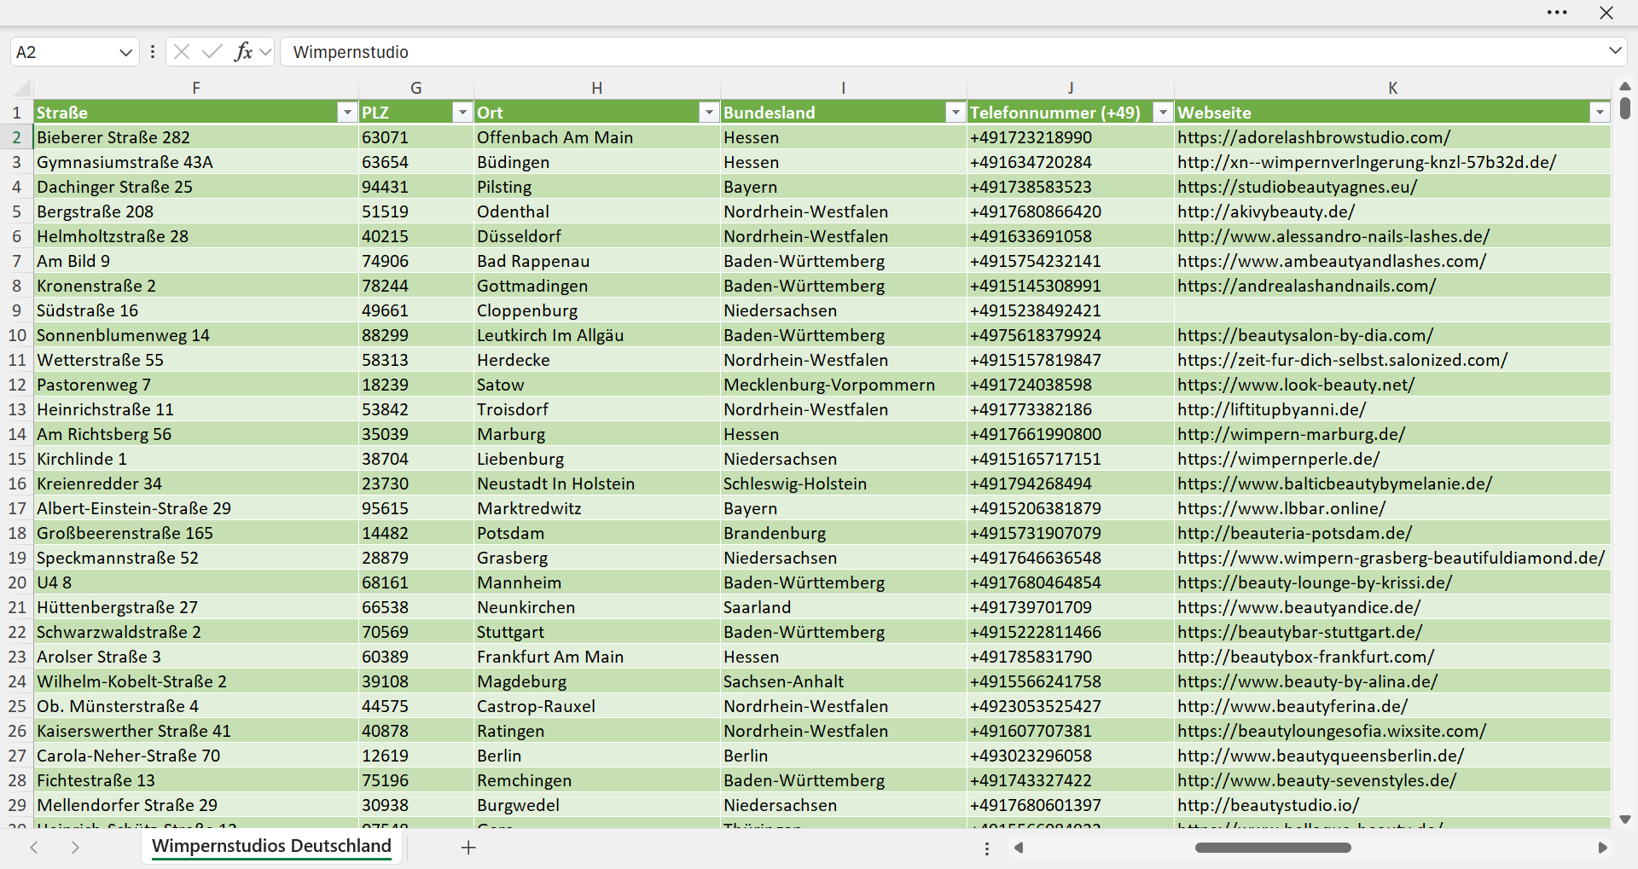1638x869 pixels.
Task: Click horizontal scrollbar right arrow
Action: click(1602, 848)
